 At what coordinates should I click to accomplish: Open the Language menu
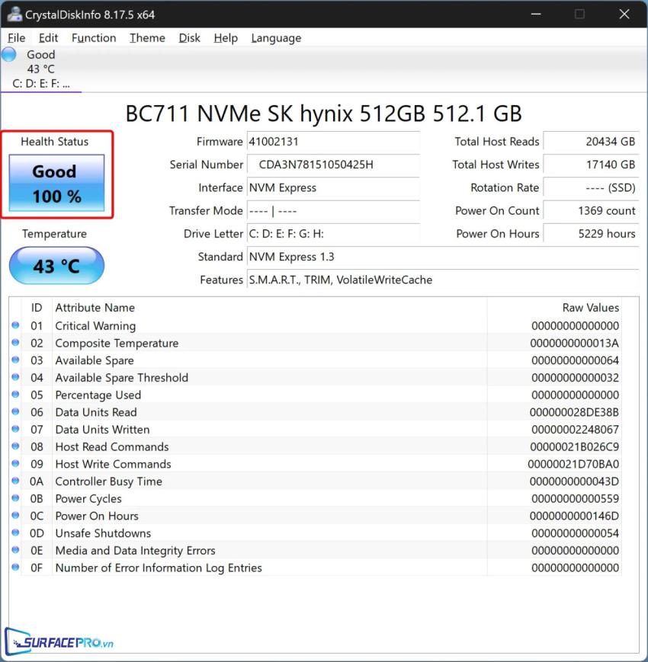[276, 38]
